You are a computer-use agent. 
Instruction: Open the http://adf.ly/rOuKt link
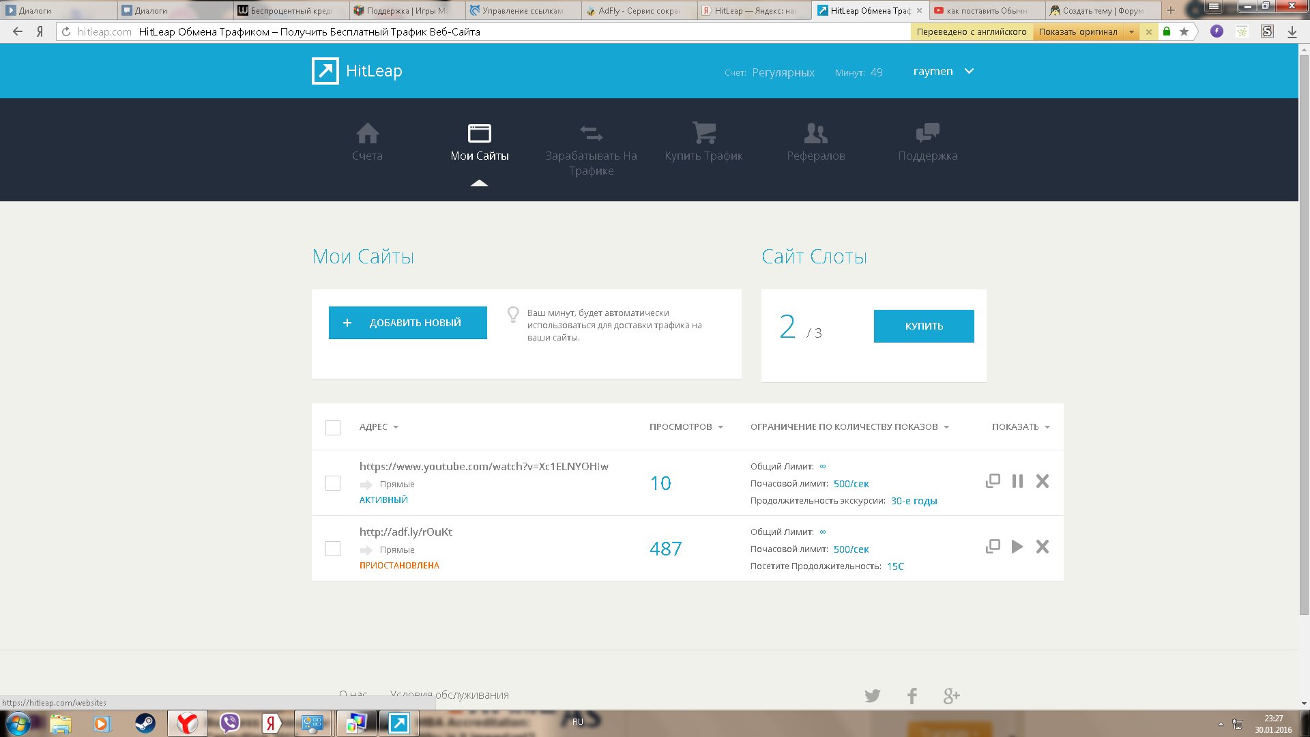coord(406,532)
